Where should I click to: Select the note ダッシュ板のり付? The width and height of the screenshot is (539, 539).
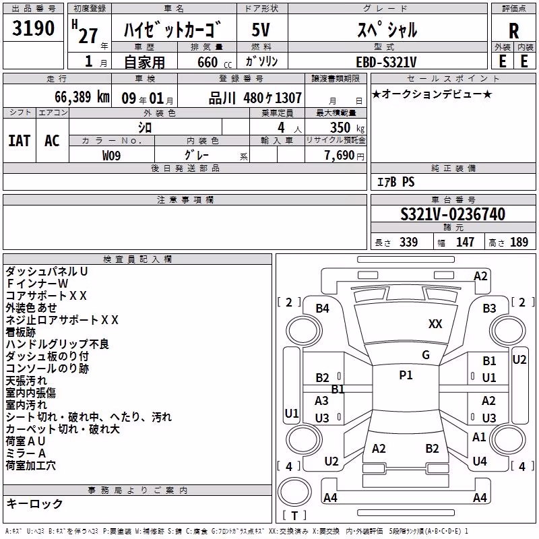[47, 356]
